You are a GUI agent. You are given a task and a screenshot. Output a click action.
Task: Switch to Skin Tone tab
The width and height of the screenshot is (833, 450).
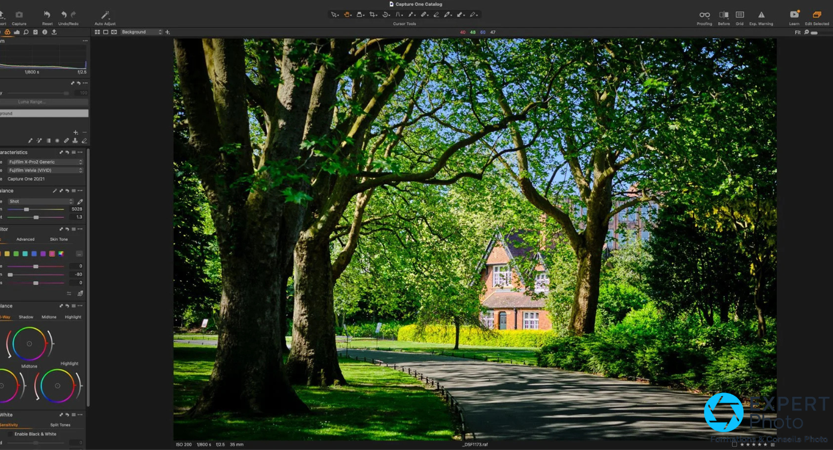click(59, 239)
